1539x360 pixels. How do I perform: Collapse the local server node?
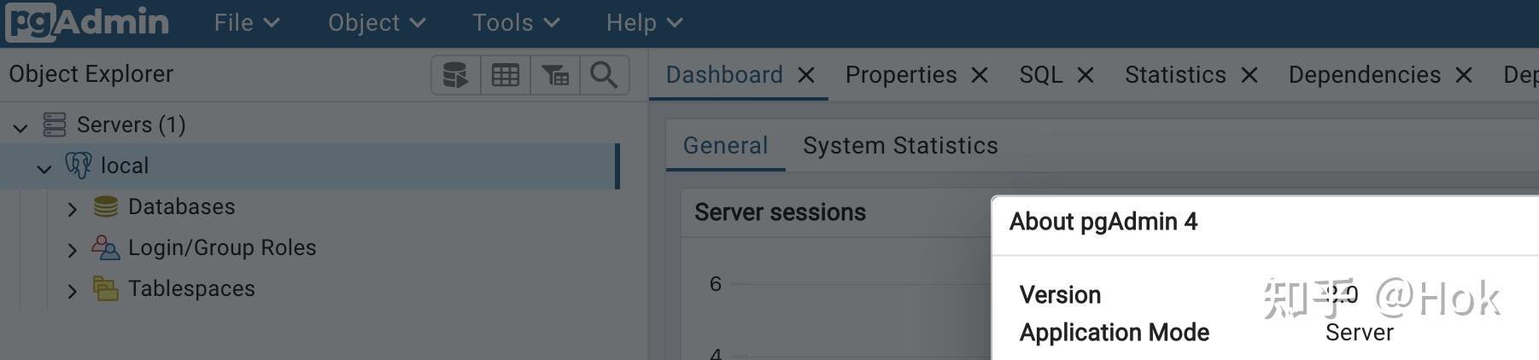tap(44, 168)
